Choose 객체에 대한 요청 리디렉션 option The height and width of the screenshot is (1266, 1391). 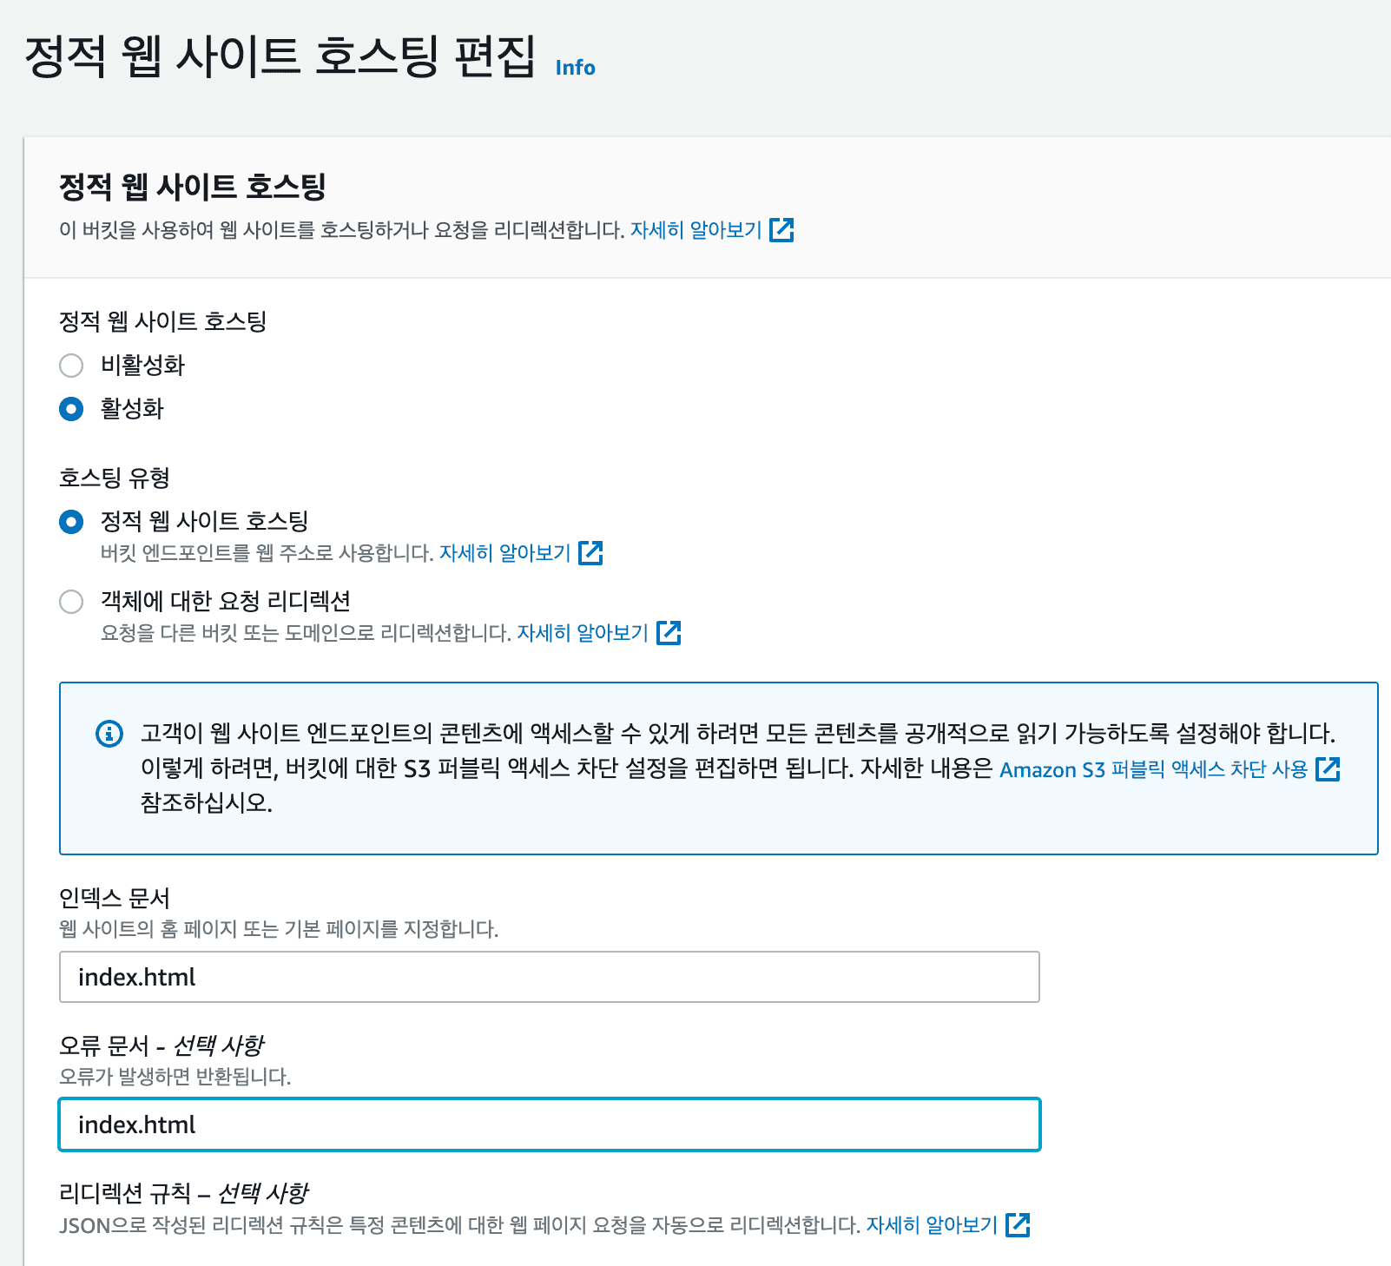(71, 602)
